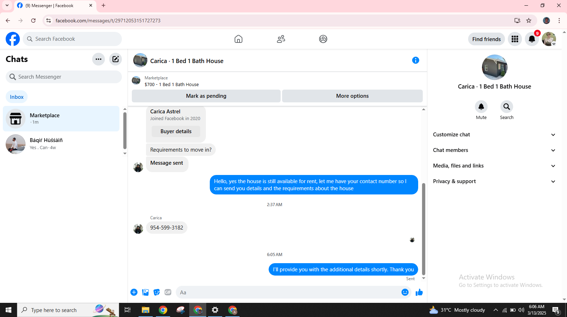Open the Friends icon in top navigation

click(x=281, y=39)
